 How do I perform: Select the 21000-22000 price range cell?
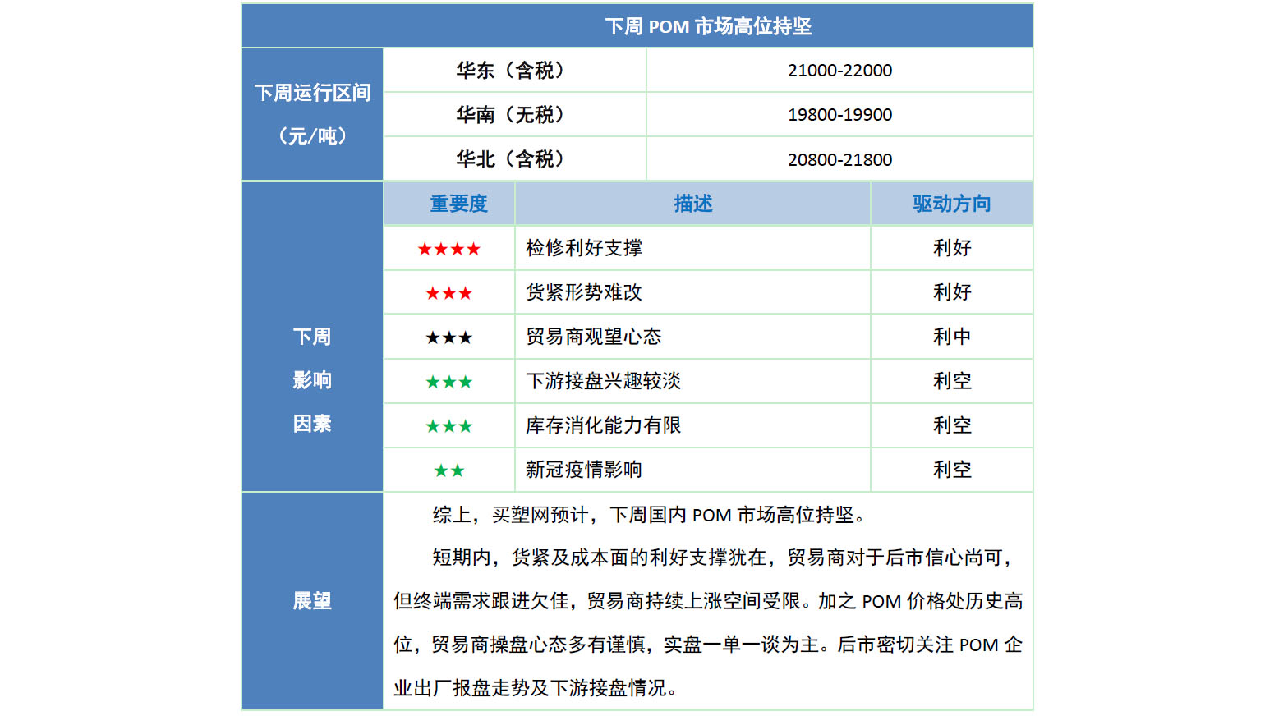[839, 71]
